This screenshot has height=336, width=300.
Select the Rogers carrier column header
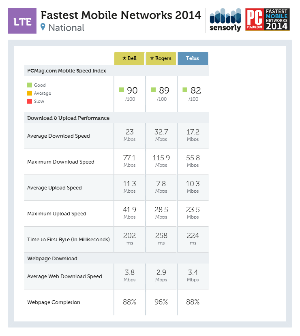161,58
